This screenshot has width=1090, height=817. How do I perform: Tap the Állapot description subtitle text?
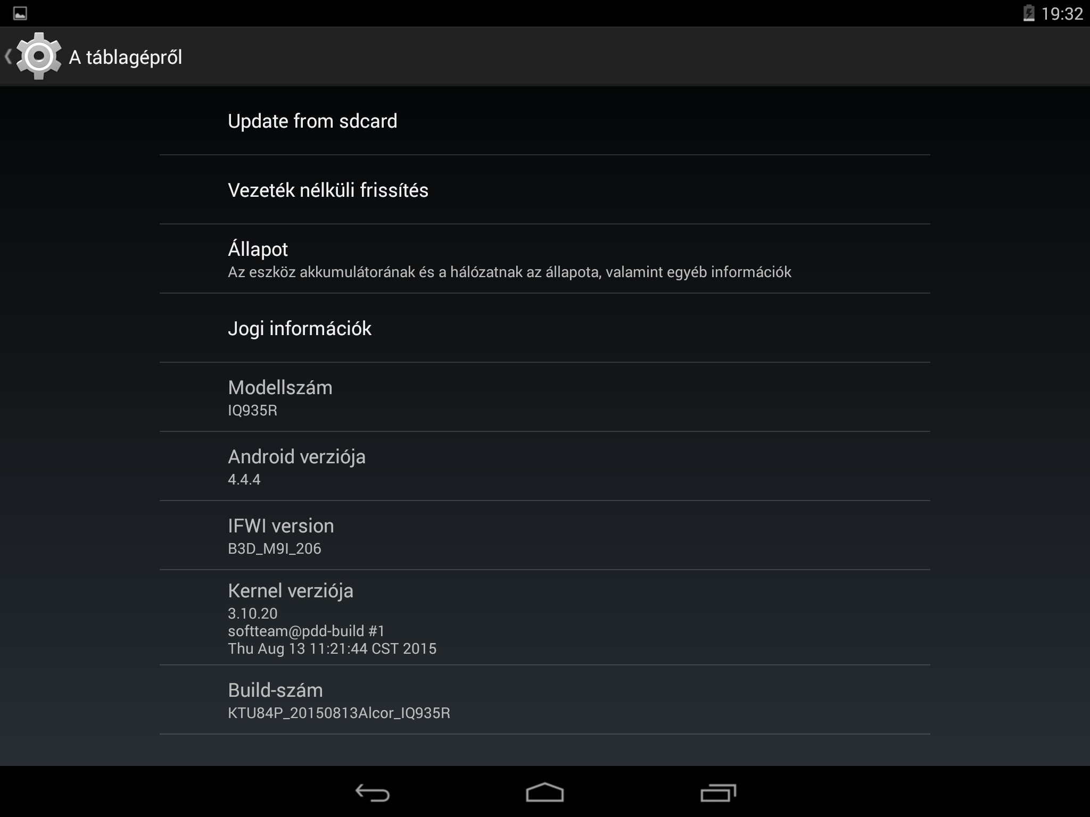click(509, 272)
